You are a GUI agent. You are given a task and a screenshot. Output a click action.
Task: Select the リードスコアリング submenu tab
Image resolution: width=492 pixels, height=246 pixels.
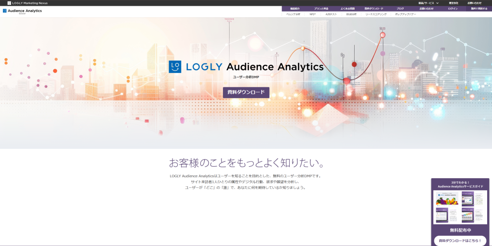(x=376, y=14)
